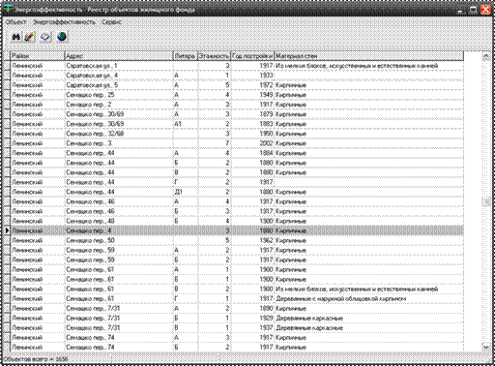Image resolution: width=495 pixels, height=366 pixels.
Task: Click the globe icon in the toolbar
Action: [x=62, y=37]
